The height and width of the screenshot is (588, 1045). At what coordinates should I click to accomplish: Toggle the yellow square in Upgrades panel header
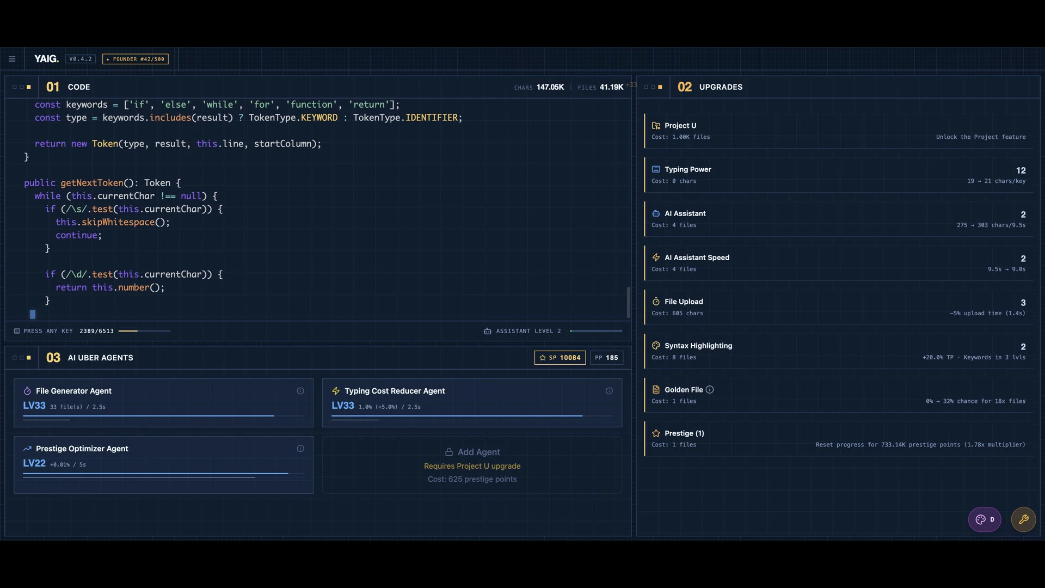click(x=660, y=87)
